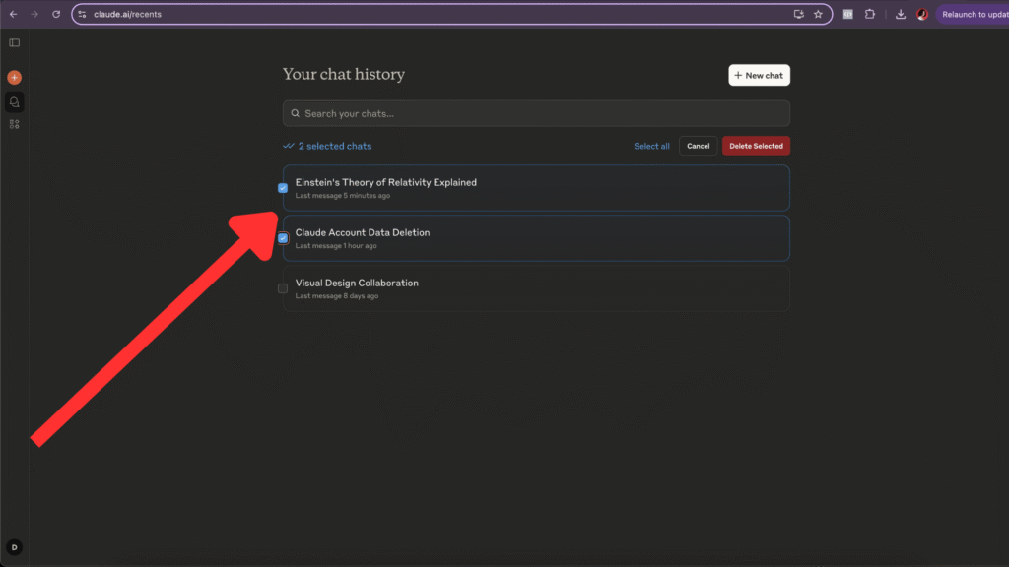Go forward with the browser forward arrow
The height and width of the screenshot is (567, 1009).
click(34, 14)
